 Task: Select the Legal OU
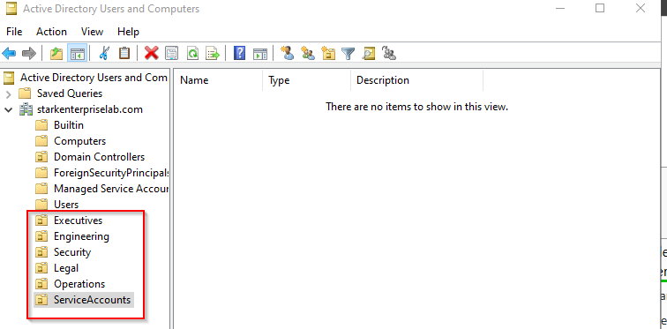pyautogui.click(x=66, y=268)
